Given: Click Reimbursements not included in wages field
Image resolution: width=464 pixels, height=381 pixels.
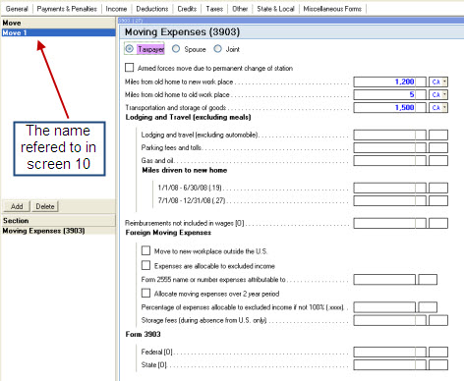Looking at the screenshot, I should click(390, 223).
